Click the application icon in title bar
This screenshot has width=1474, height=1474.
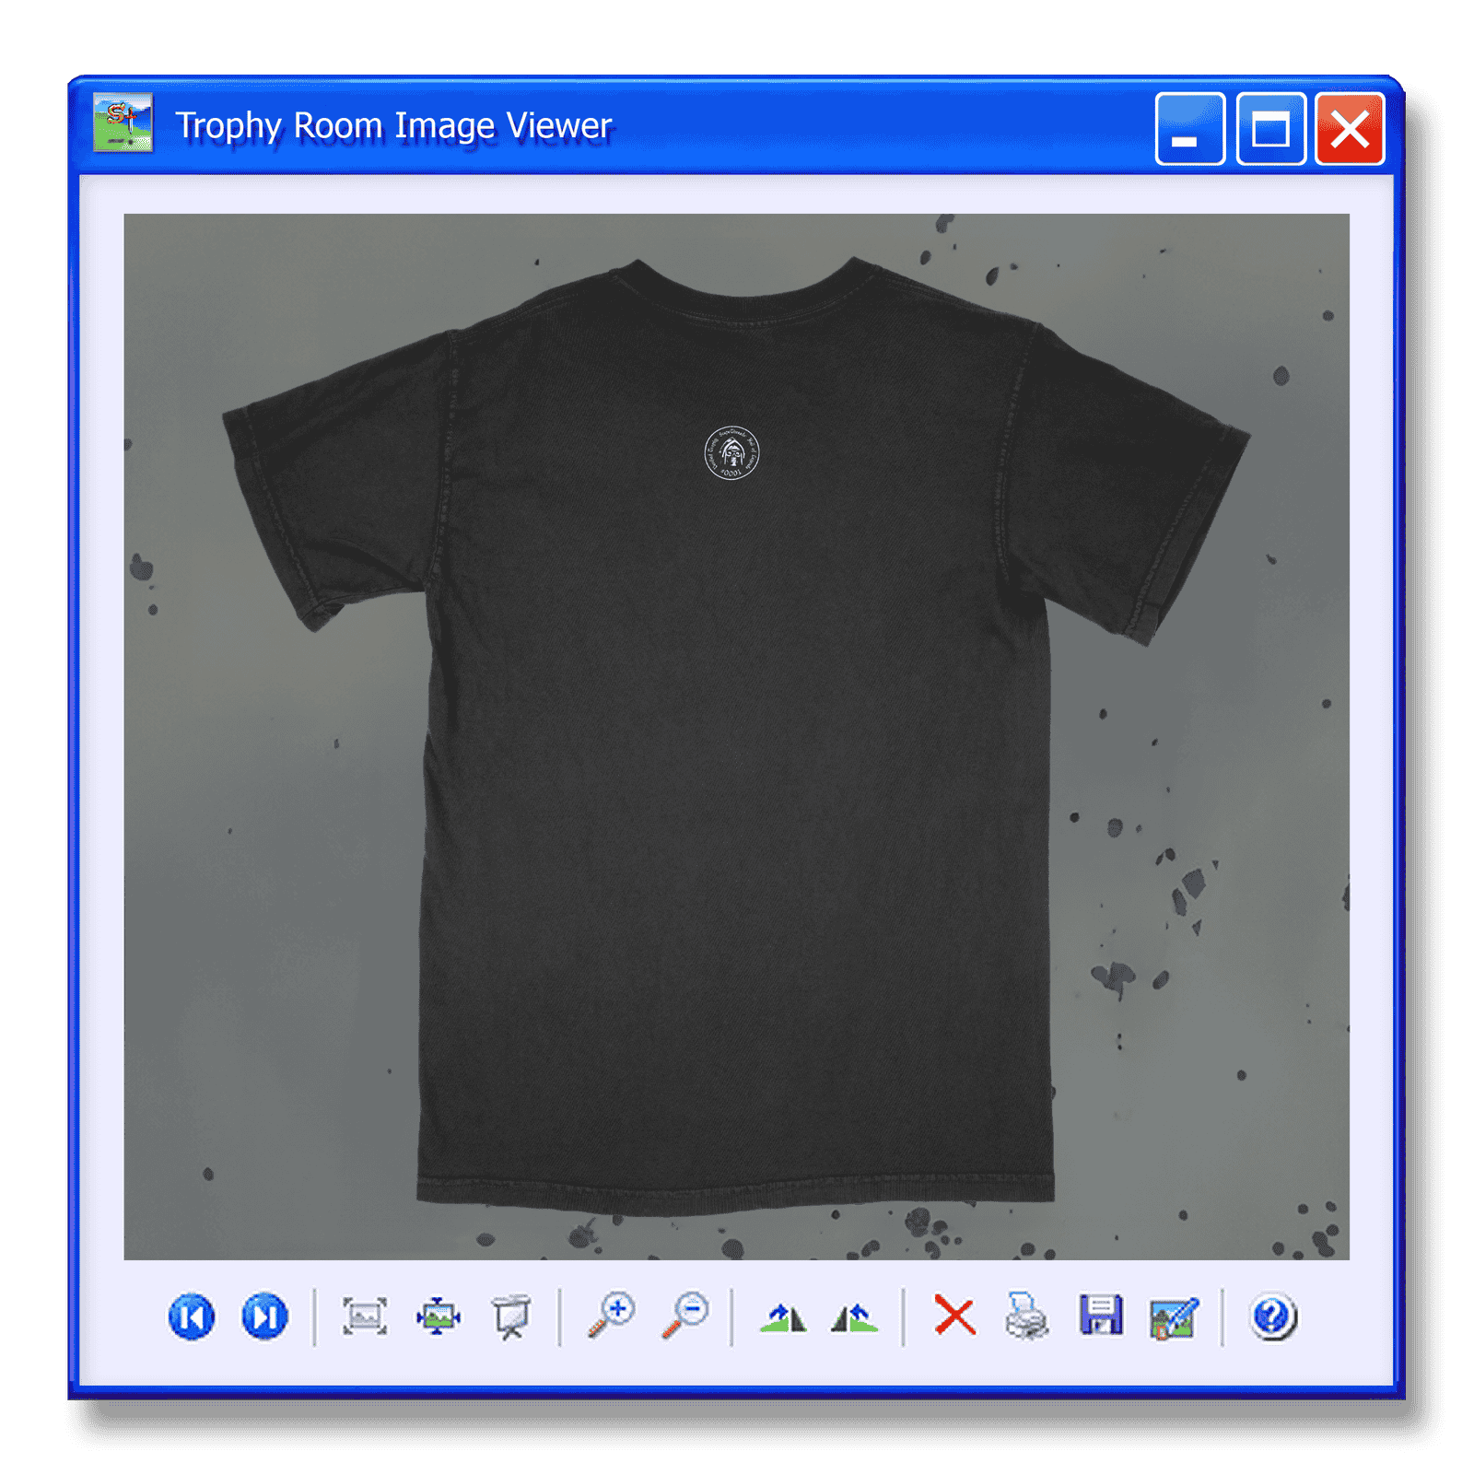[x=123, y=123]
